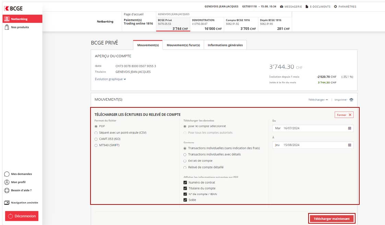Select 'Relevé de compte détaillé' option

(185, 168)
